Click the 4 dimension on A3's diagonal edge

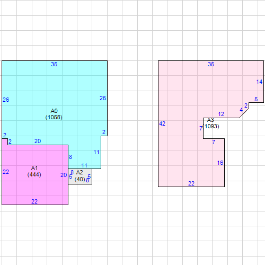241,110
